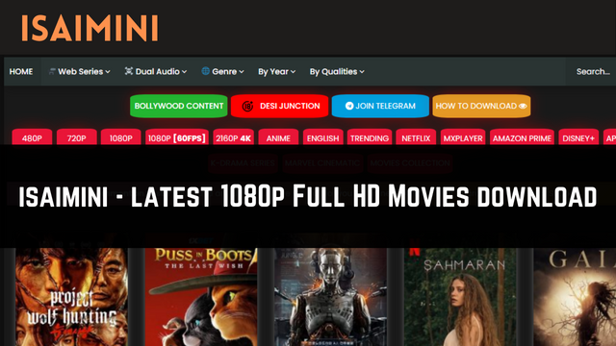Screen dimensions: 616x346
Task: Click the icon beside Dual Audio
Action: point(129,71)
